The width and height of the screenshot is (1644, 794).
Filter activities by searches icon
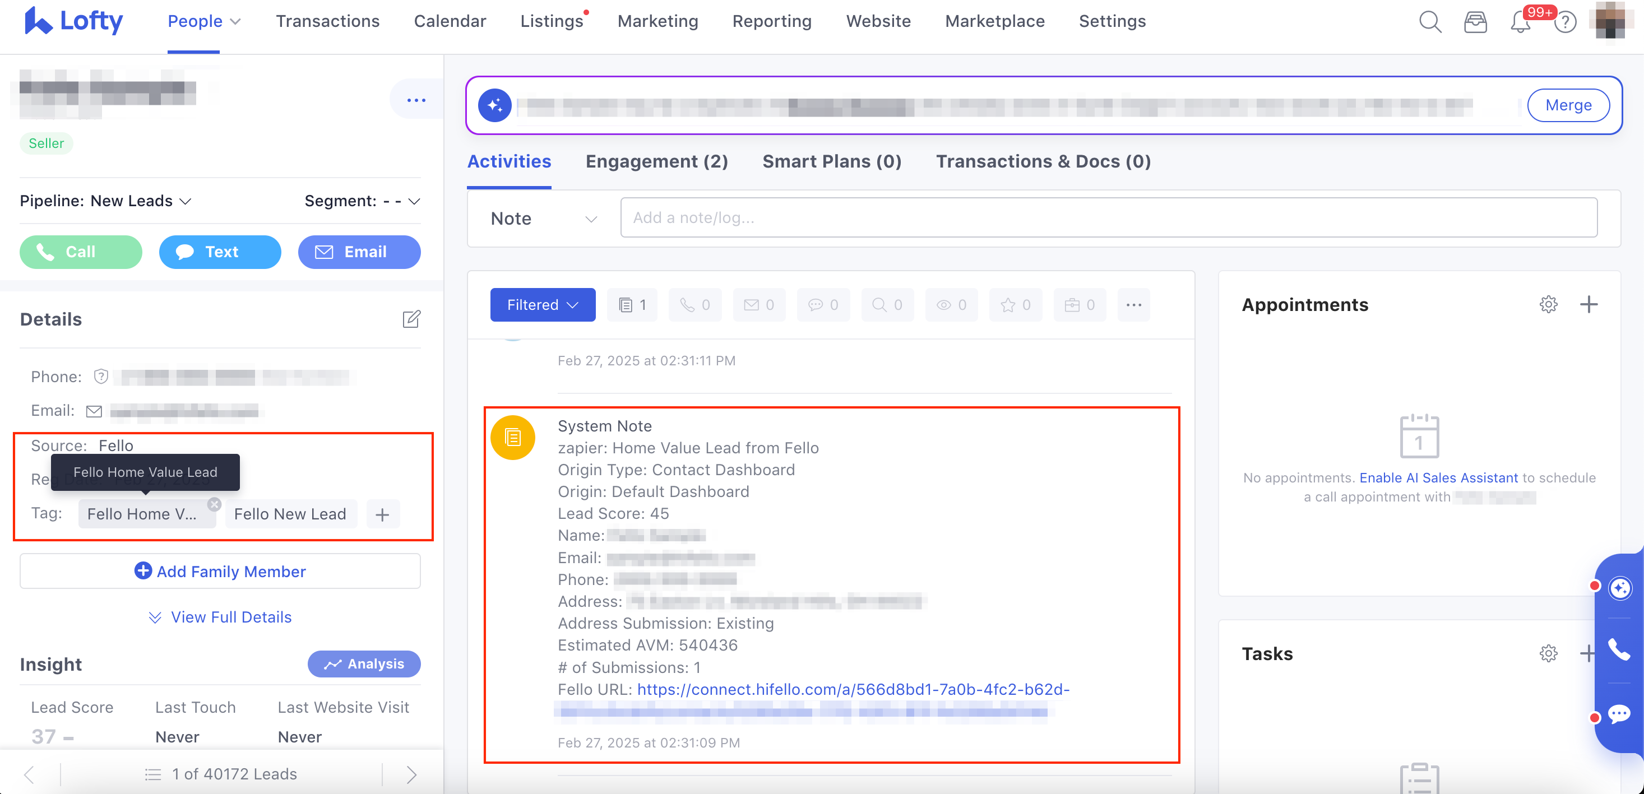point(887,305)
